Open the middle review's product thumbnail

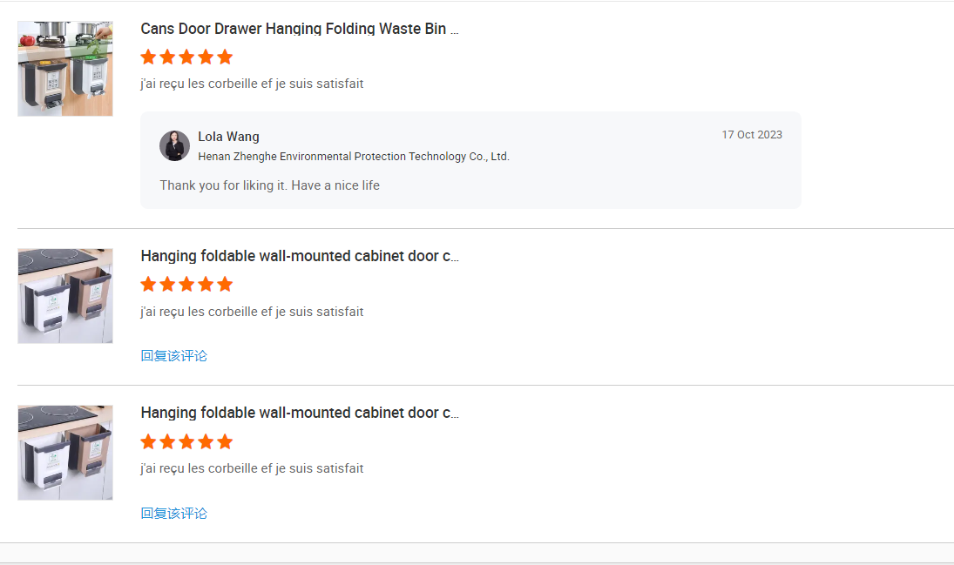coord(65,296)
